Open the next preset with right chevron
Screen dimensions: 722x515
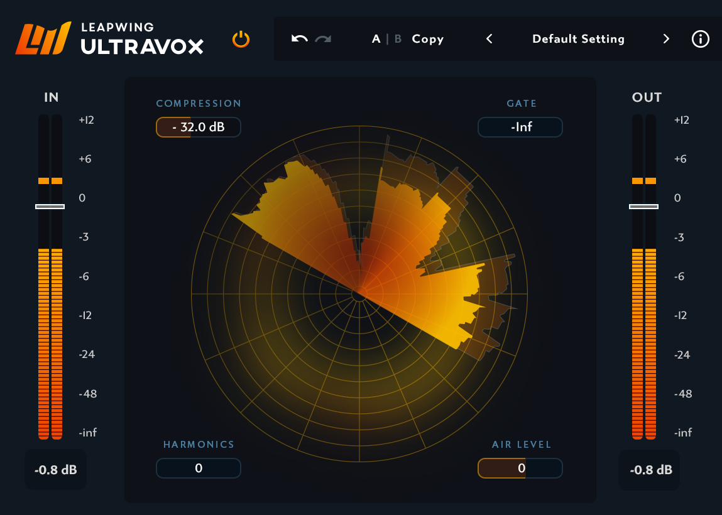tap(666, 39)
